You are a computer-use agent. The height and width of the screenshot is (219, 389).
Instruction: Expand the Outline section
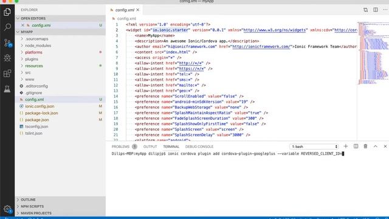[x=60, y=200]
